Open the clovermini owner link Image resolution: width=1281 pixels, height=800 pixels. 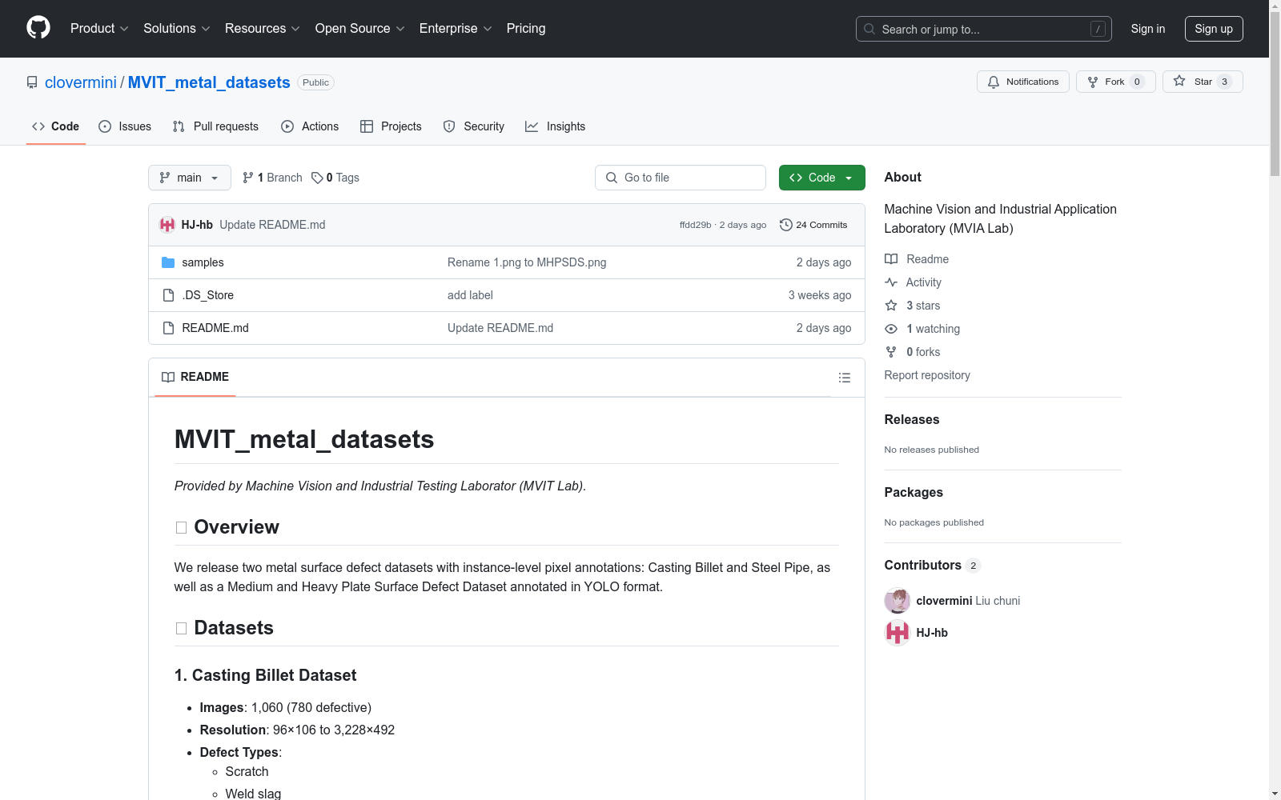[x=81, y=82]
